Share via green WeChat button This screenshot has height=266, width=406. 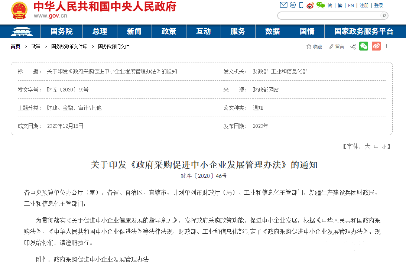pyautogui.click(x=364, y=46)
